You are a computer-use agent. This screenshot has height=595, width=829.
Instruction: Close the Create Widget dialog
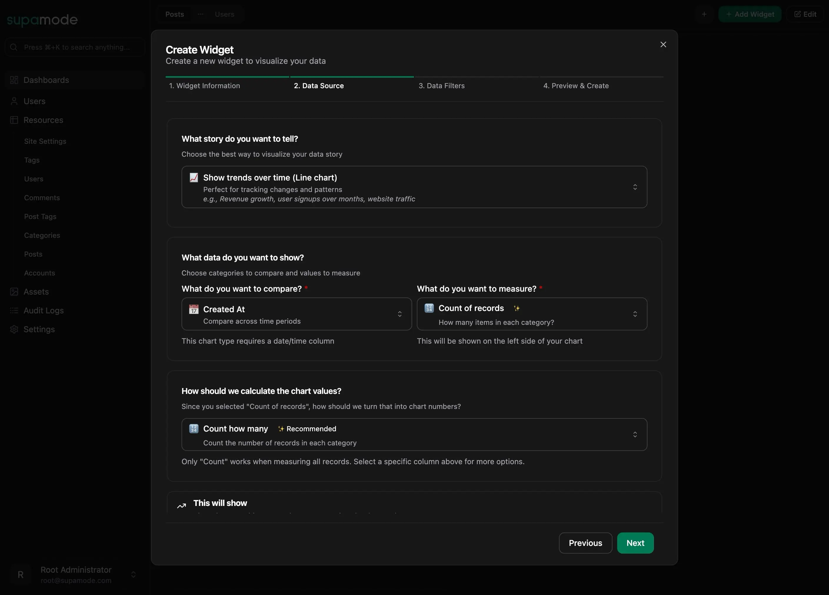coord(663,44)
